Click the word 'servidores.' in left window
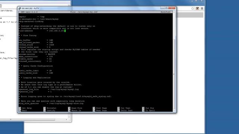The width and height of the screenshot is (239, 134). click(x=7, y=11)
